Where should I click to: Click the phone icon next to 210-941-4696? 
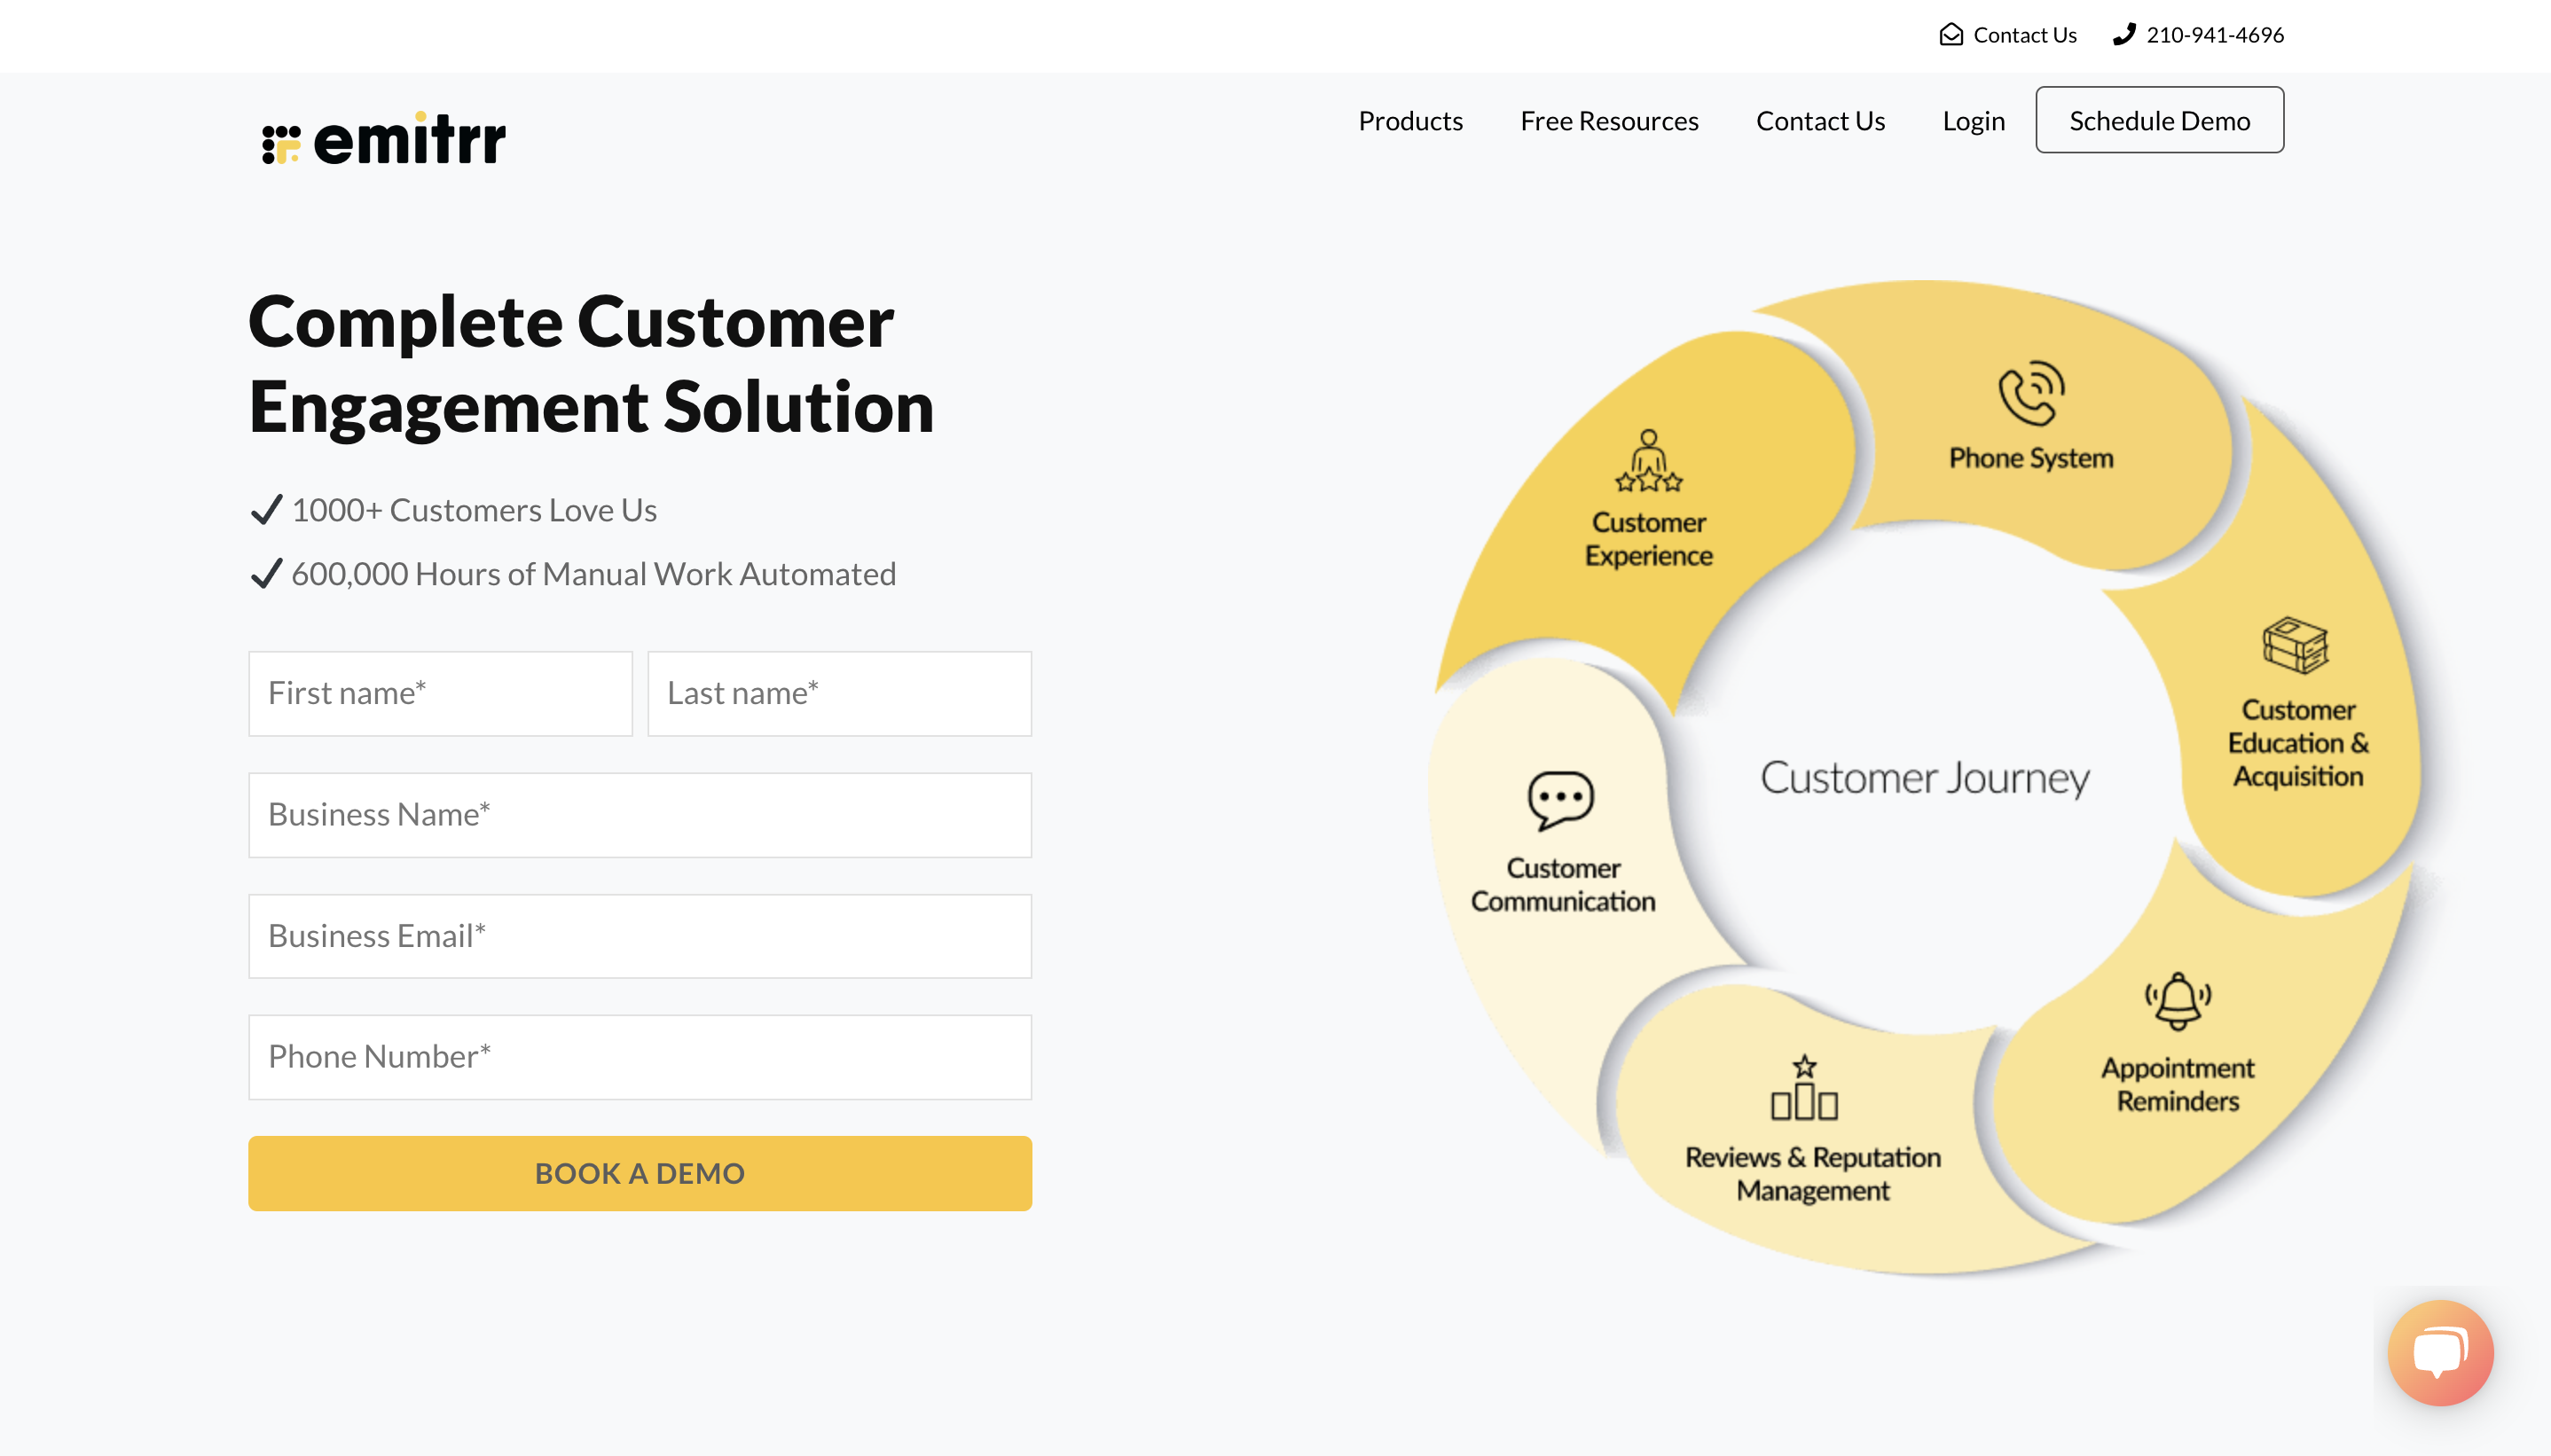point(2124,35)
